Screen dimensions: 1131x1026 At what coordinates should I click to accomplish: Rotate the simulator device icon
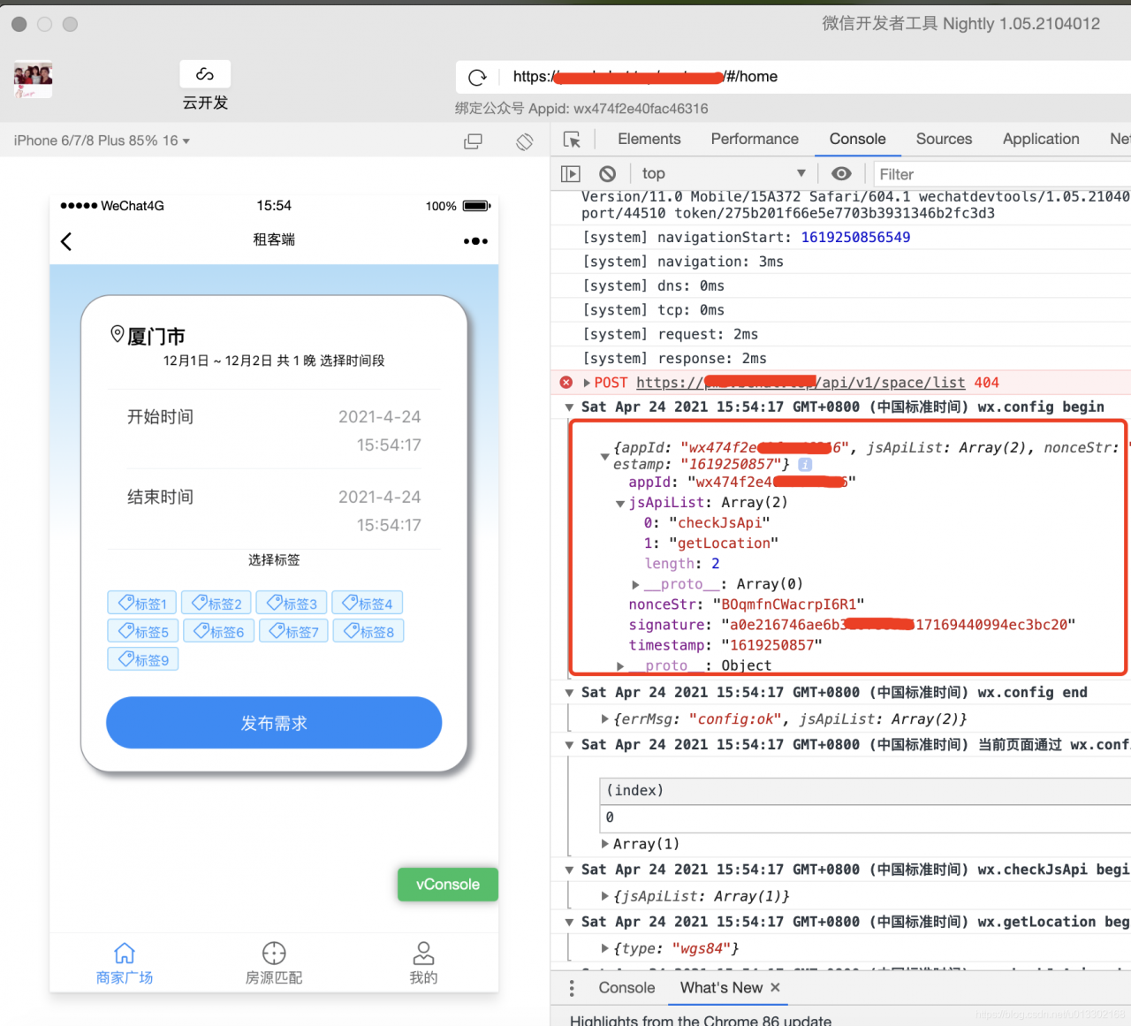(524, 141)
